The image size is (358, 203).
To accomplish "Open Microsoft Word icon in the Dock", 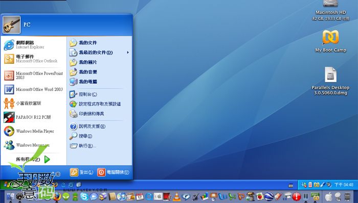I will click(223, 196).
